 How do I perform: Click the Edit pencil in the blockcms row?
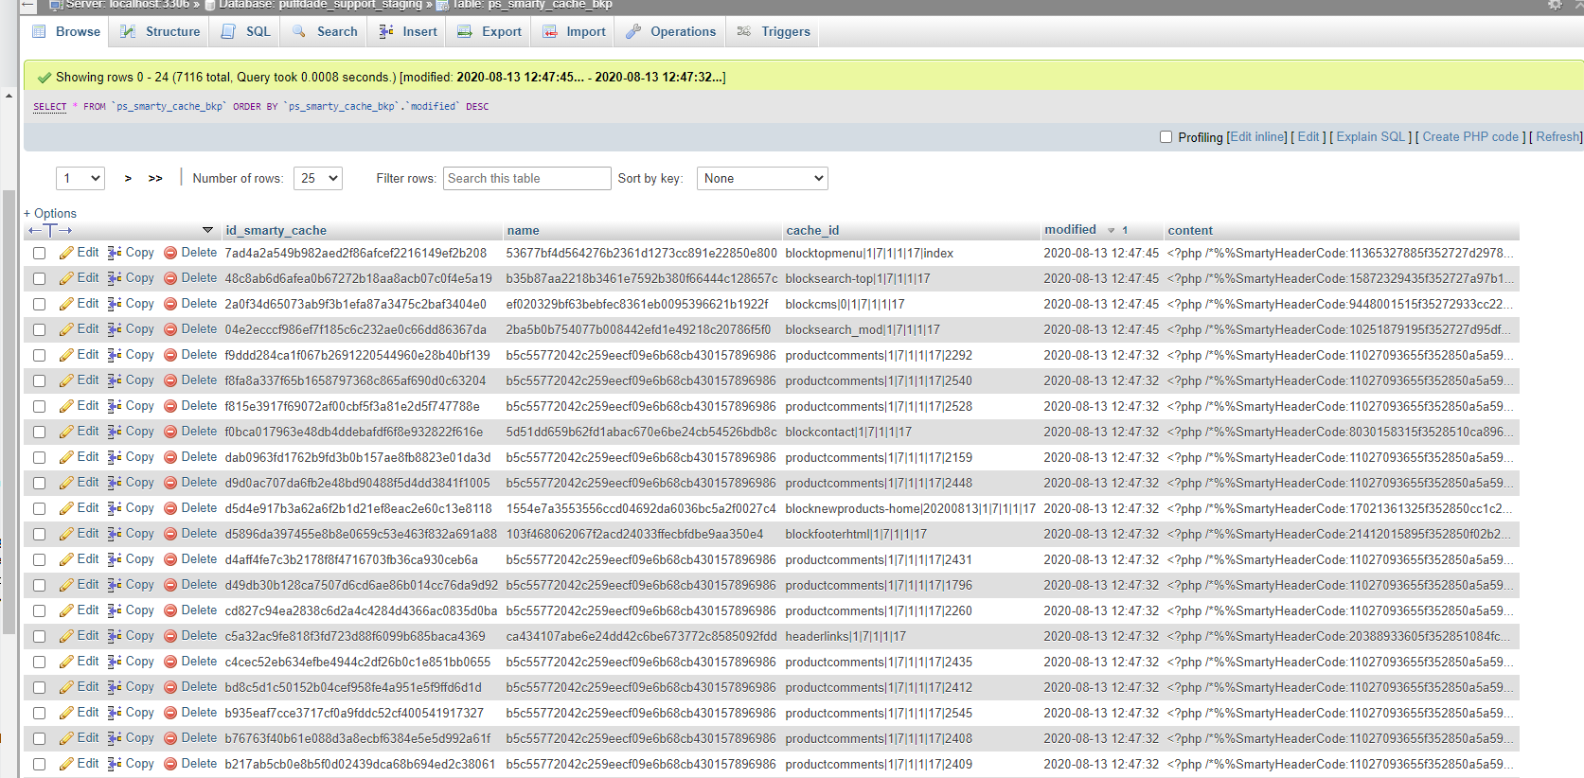[x=66, y=304]
